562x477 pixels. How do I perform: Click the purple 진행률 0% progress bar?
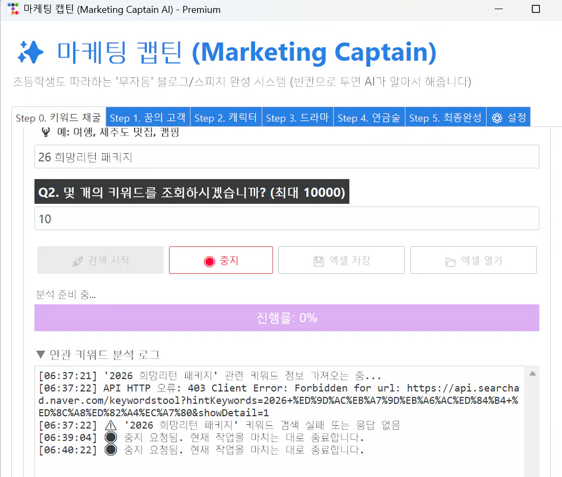click(x=287, y=318)
